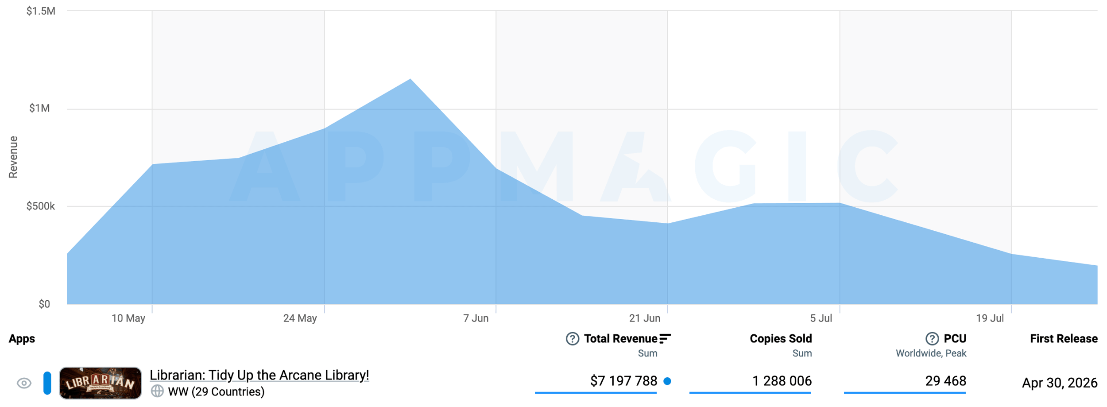Select the 1 288 006 copies sold value
This screenshot has height=407, width=1107.
click(782, 381)
